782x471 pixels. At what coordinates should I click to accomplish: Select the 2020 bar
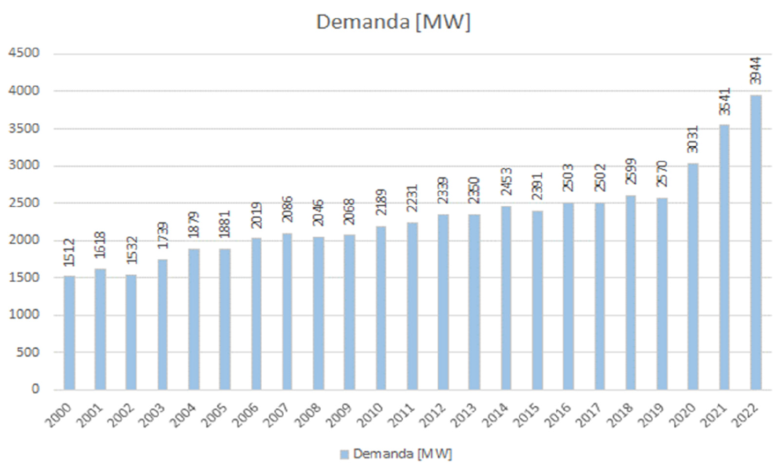pyautogui.click(x=693, y=276)
